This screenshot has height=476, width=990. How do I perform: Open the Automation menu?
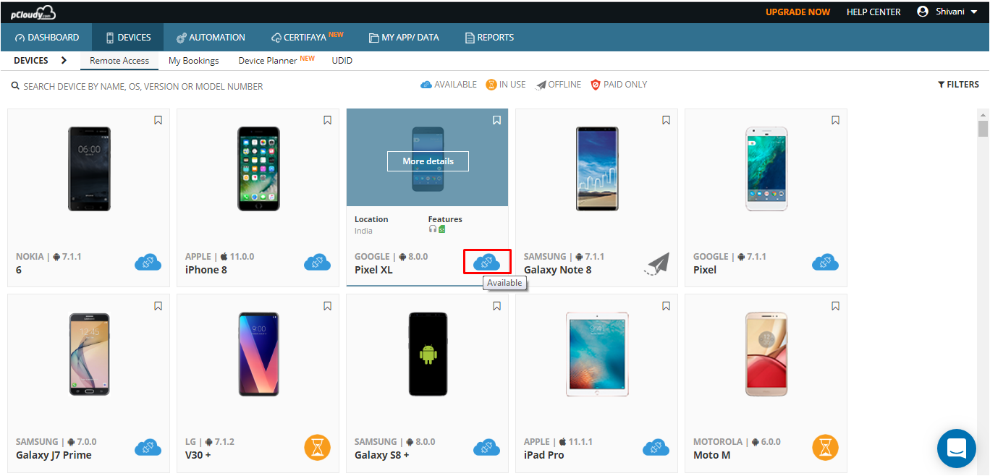pyautogui.click(x=211, y=38)
